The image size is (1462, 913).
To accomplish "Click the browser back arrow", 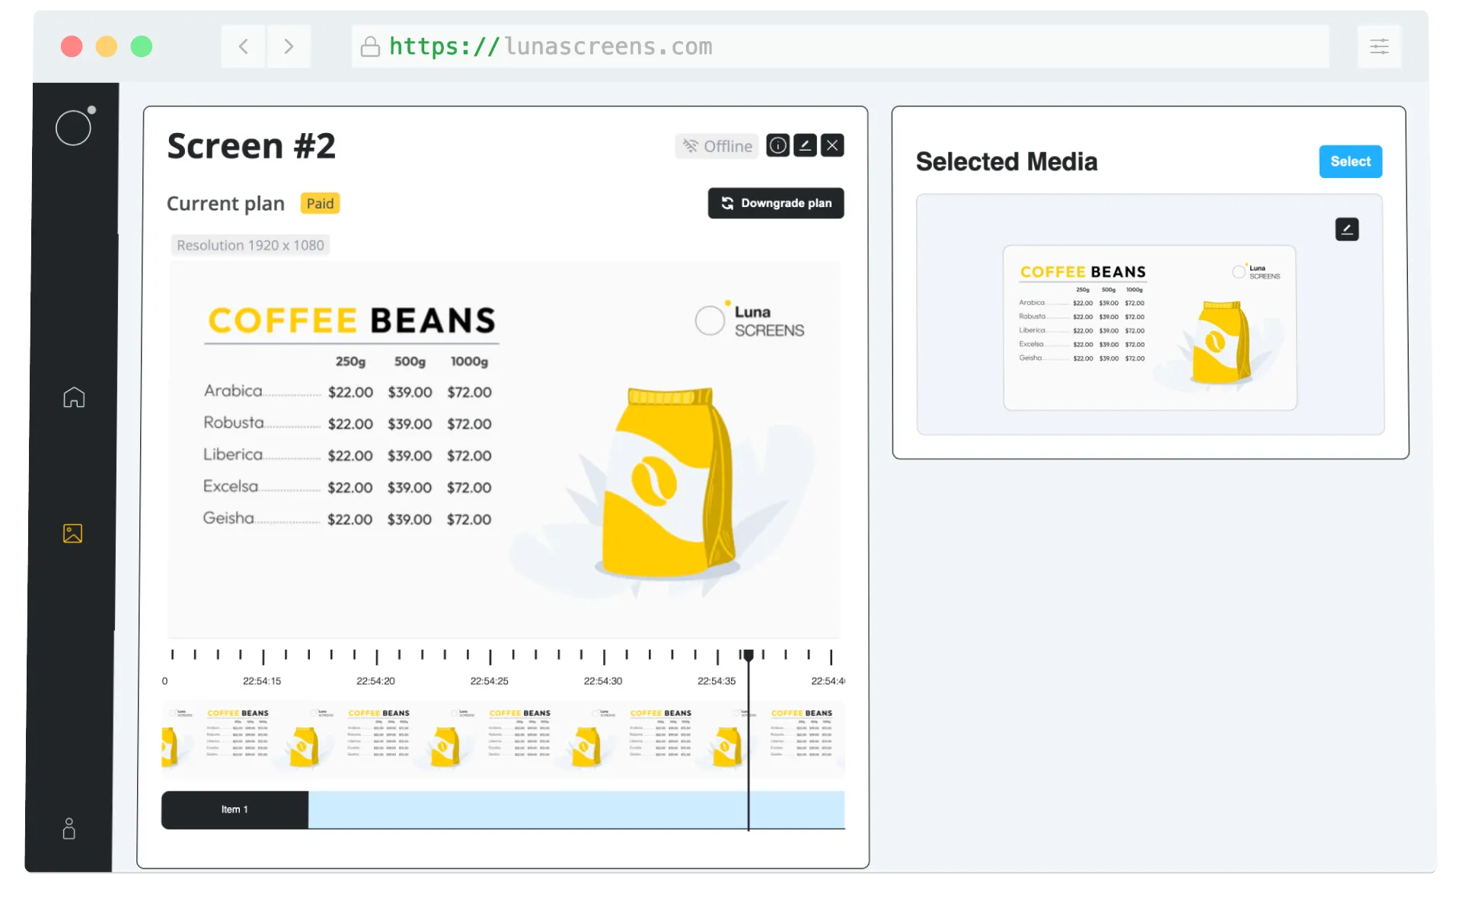I will [243, 46].
